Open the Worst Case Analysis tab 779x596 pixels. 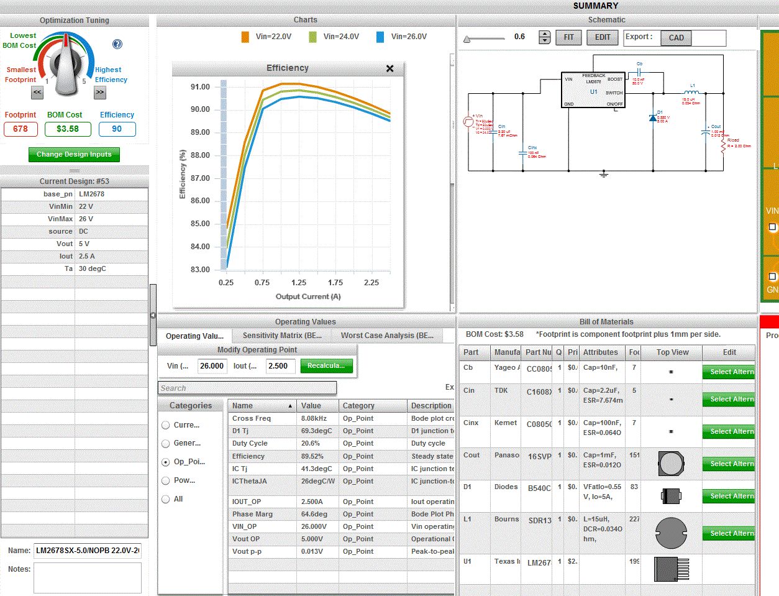[x=387, y=336]
